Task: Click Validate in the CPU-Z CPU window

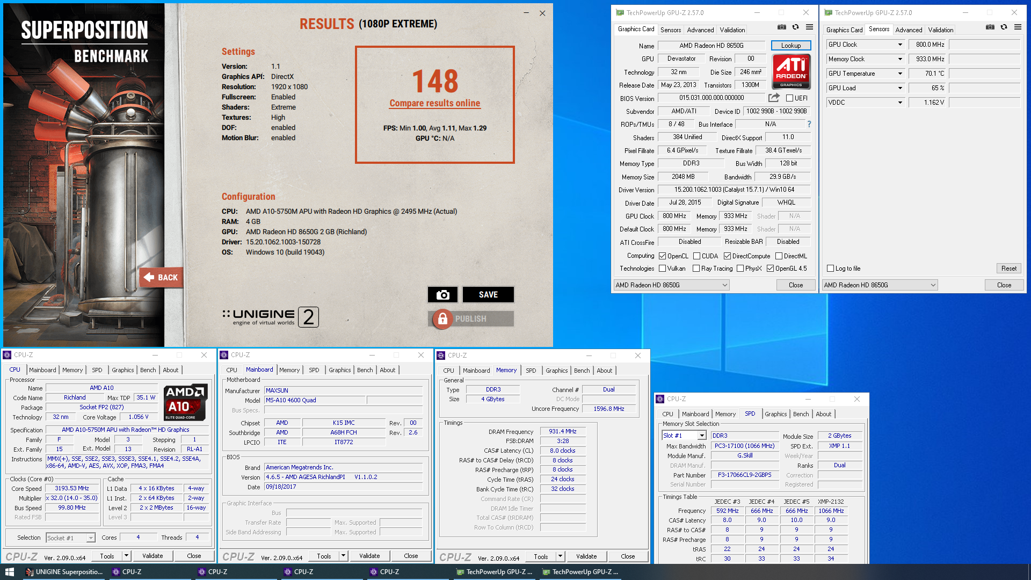Action: point(153,556)
